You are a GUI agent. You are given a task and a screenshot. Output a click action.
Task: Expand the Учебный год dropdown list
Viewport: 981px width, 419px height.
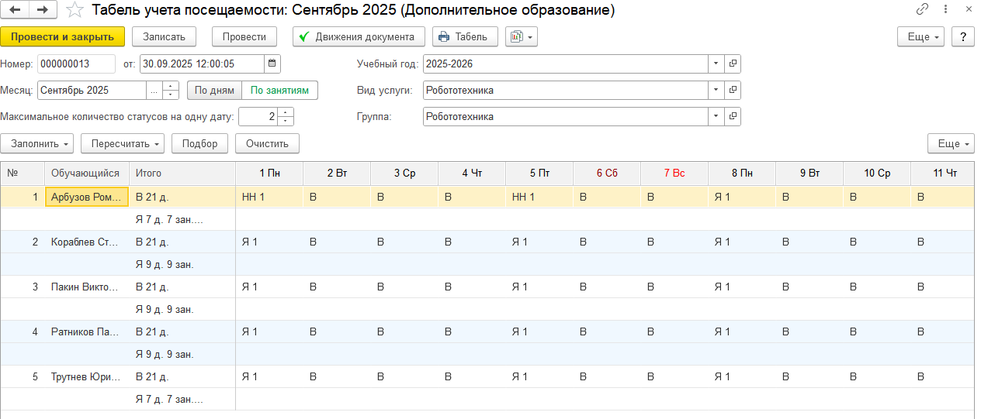click(716, 64)
